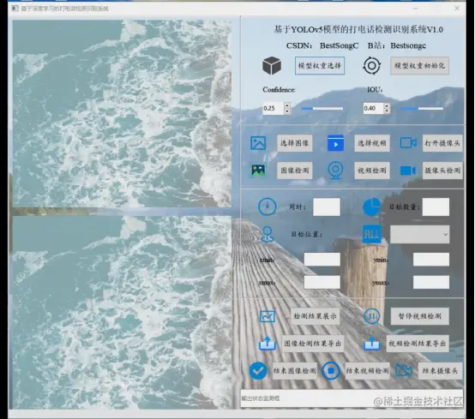Click the 模型权重初始化 button
This screenshot has height=419, width=475.
pyautogui.click(x=419, y=65)
